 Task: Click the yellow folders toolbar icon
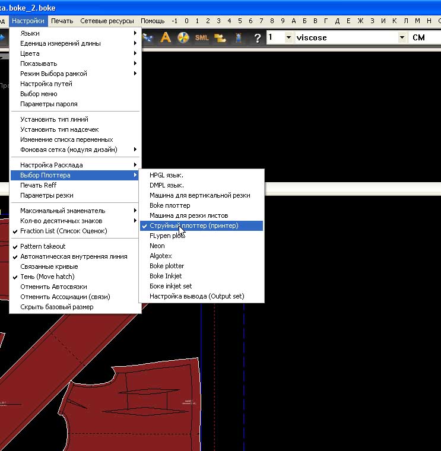click(x=220, y=37)
